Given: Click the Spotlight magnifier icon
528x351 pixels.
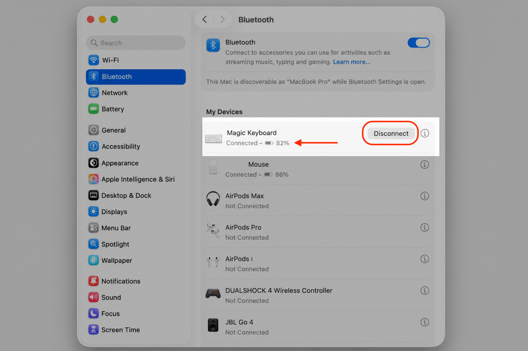Looking at the screenshot, I should click(x=93, y=244).
